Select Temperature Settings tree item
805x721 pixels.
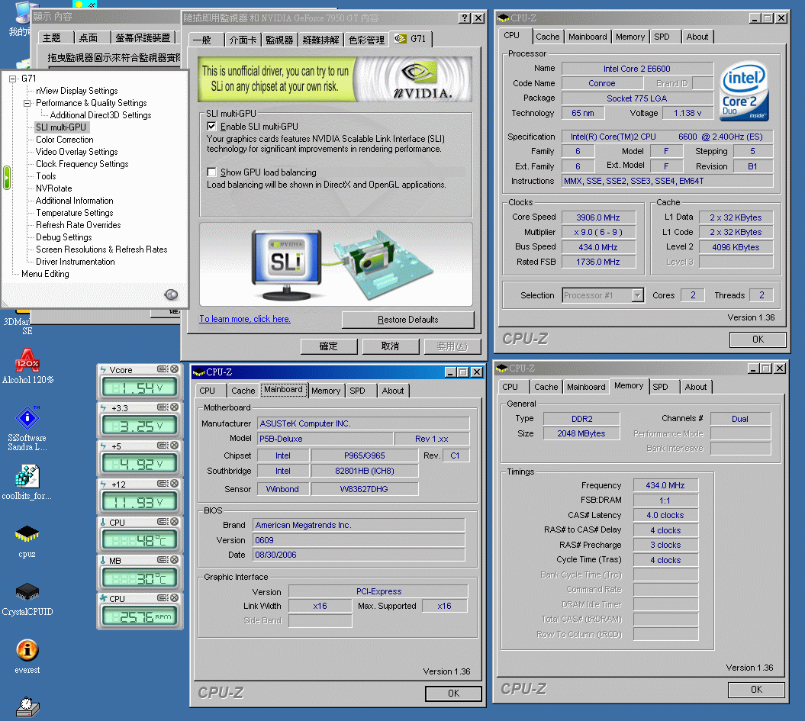[75, 213]
